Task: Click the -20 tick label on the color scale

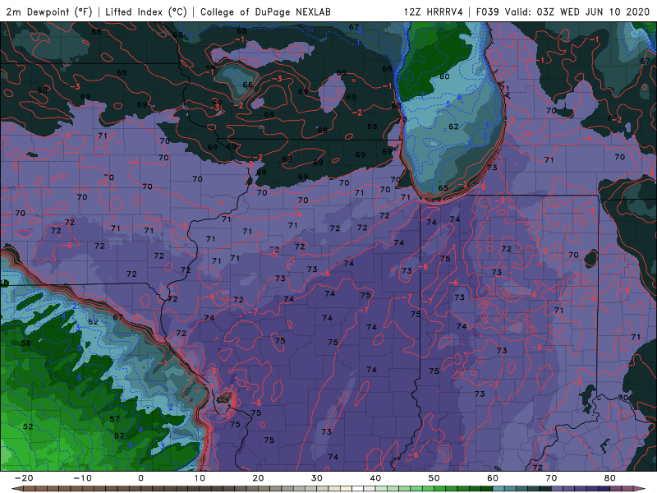Action: point(24,478)
